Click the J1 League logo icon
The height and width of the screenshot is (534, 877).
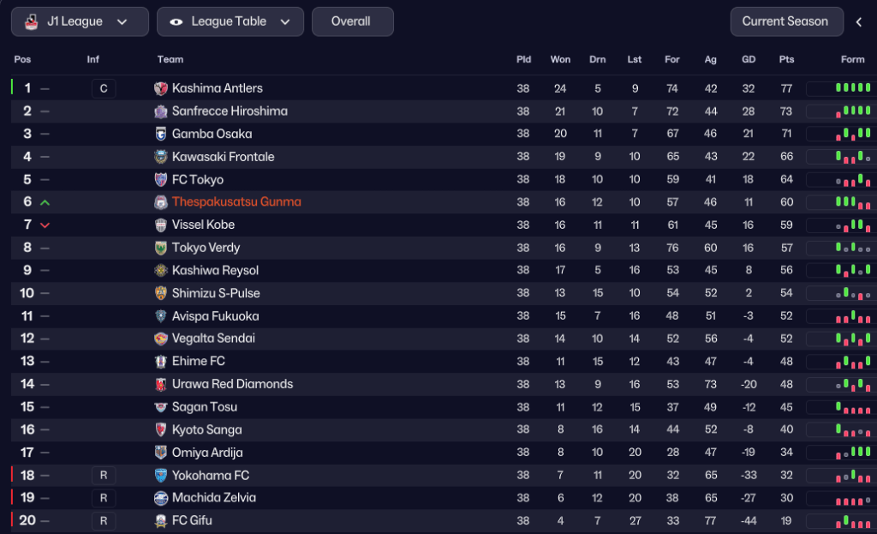(32, 21)
